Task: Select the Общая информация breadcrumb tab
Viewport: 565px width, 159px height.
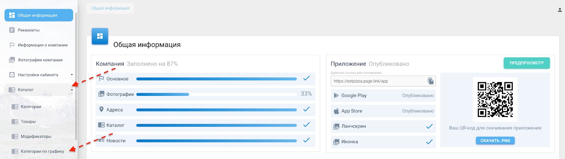Action: (x=110, y=8)
